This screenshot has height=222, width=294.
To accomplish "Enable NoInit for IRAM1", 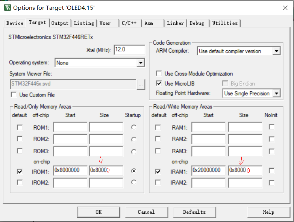I will coord(271,171).
